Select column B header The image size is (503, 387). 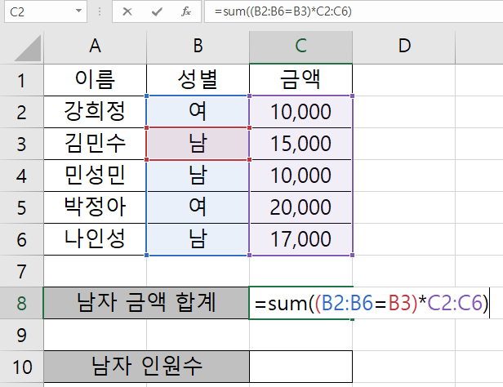[x=198, y=46]
